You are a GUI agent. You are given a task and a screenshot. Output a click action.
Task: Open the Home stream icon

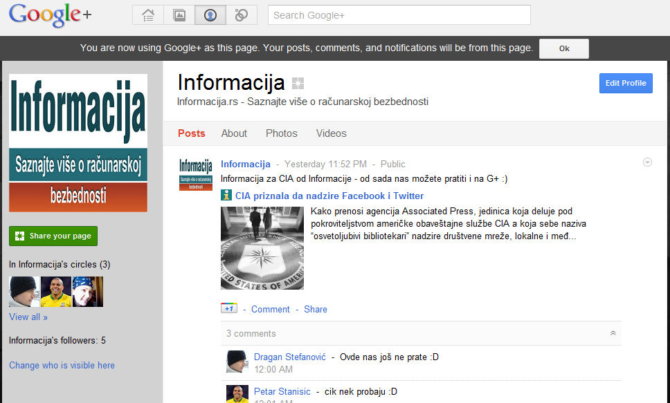148,15
